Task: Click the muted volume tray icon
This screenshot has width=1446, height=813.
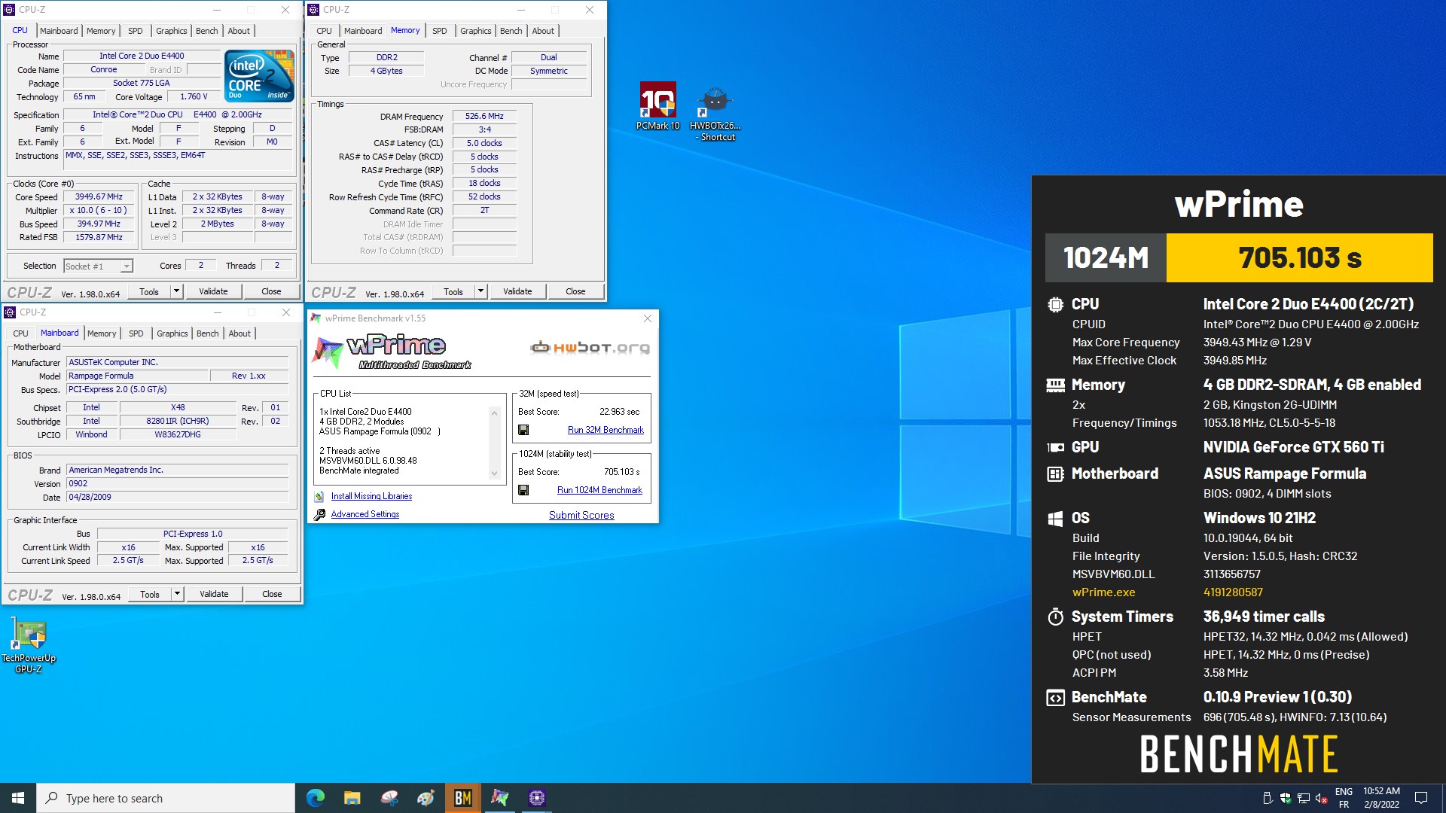Action: click(1321, 798)
